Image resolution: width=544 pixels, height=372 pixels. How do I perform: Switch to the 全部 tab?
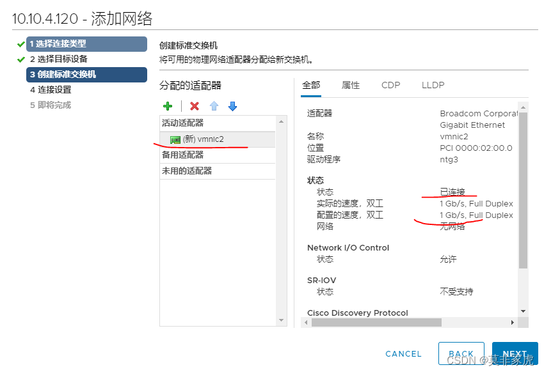311,85
